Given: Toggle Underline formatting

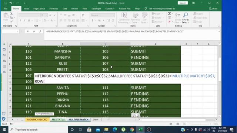Looking at the screenshot, I should click(x=29, y=20).
